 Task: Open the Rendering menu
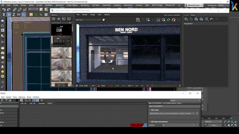click(x=85, y=5)
